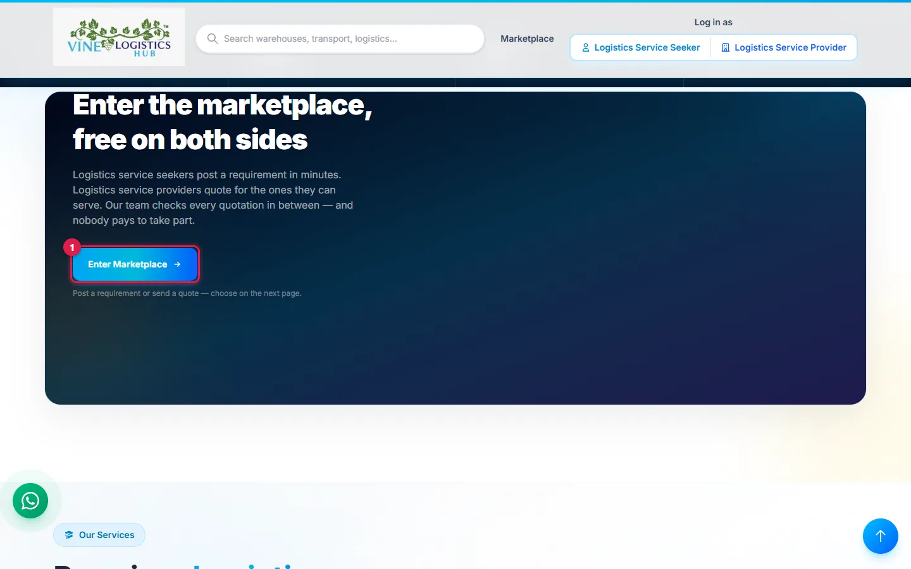Open the Marketplace nav link
Screen dimensions: 911x569
pos(527,39)
